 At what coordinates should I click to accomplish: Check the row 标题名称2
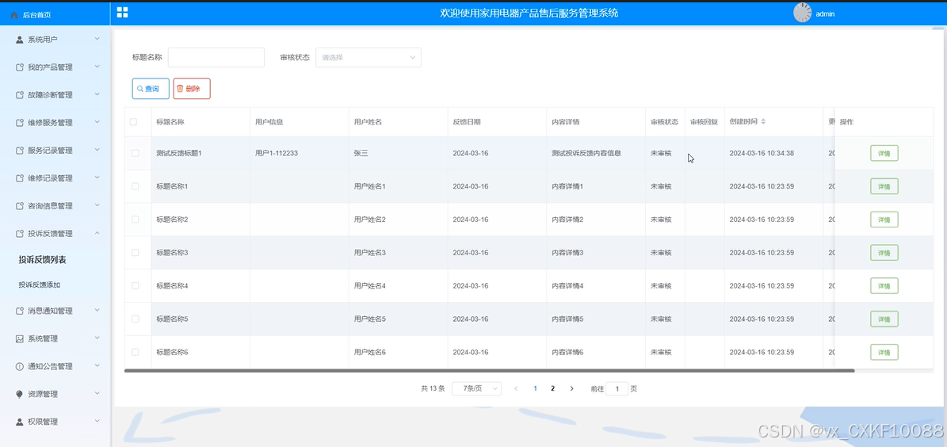click(136, 220)
